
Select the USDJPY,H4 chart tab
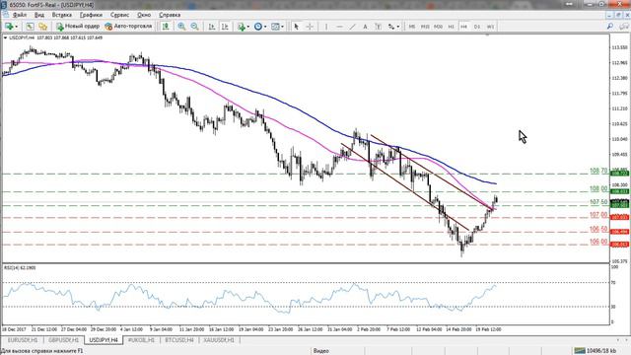[x=104, y=340]
